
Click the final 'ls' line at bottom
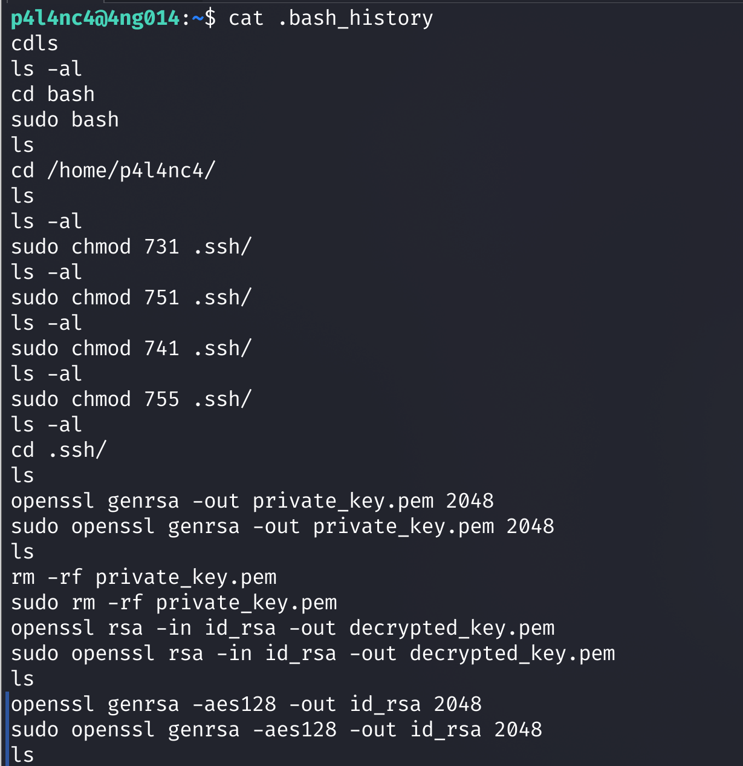click(22, 755)
